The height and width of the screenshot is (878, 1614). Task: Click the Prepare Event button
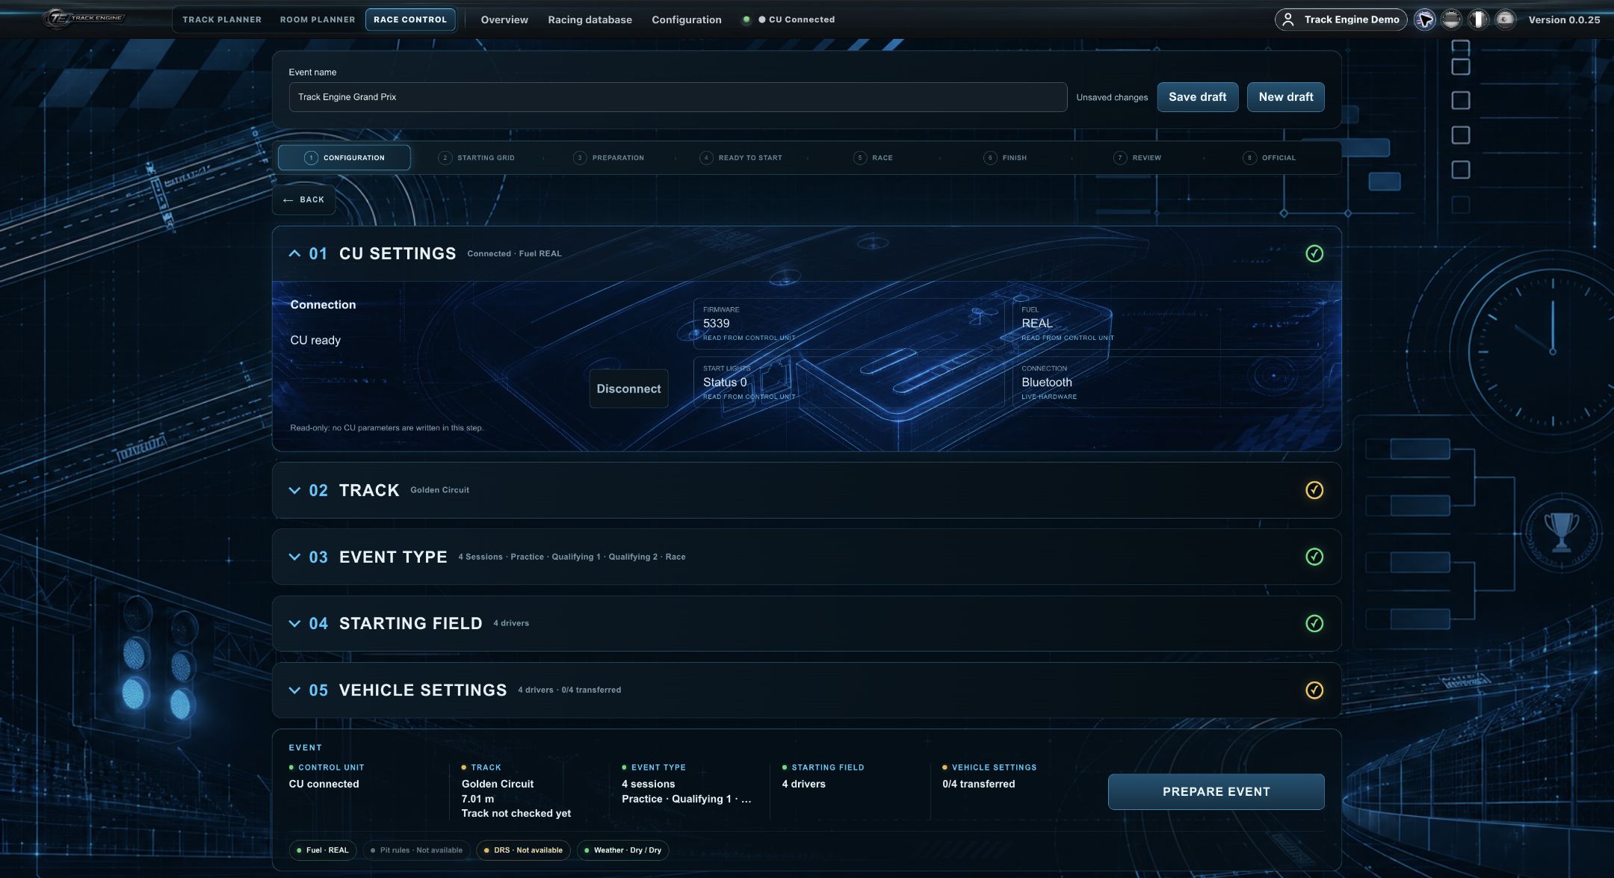click(1216, 791)
